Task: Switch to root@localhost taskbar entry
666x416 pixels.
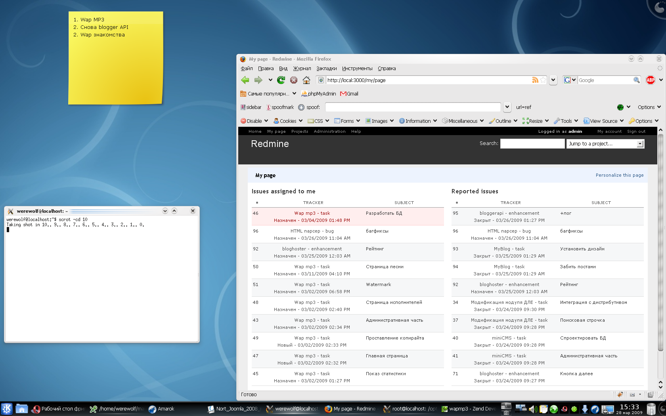Action: tap(410, 409)
